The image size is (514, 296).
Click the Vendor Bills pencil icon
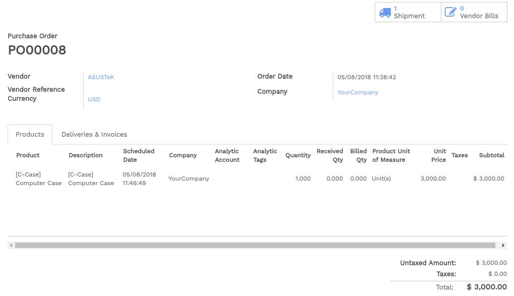tap(450, 12)
